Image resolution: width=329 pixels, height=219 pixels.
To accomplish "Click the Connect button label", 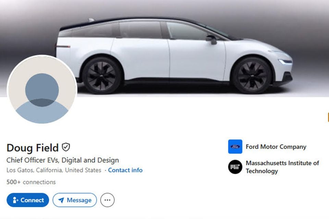I will (x=32, y=200).
